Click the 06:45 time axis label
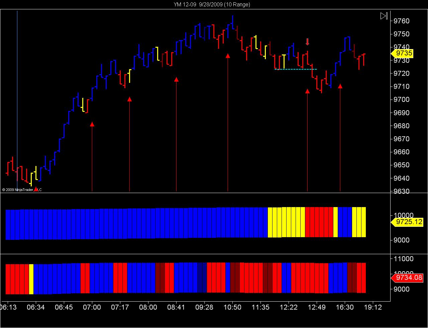The image size is (428, 328). [x=64, y=307]
